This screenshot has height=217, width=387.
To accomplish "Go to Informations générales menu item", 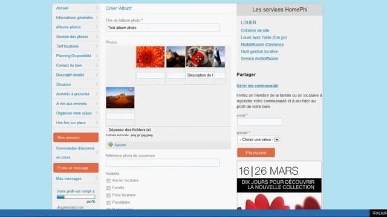I will [x=74, y=17].
